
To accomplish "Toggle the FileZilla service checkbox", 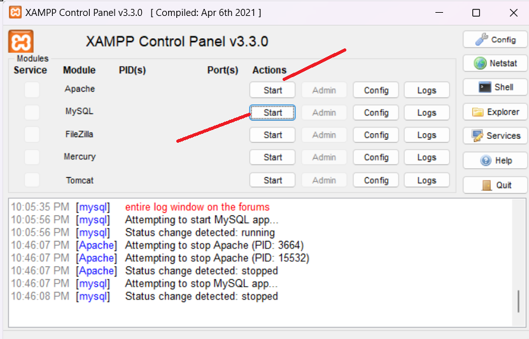I will 32,134.
